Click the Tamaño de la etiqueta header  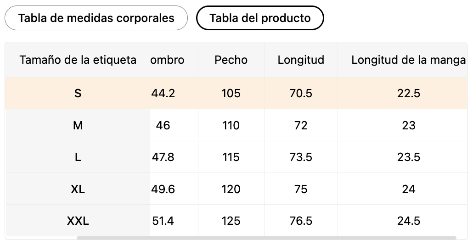[x=78, y=60]
